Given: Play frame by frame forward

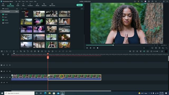Looking at the screenshot, I should (x=91, y=48).
